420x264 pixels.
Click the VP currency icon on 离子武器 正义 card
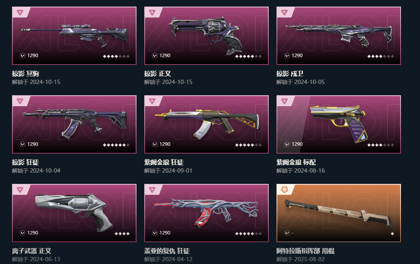click(23, 233)
